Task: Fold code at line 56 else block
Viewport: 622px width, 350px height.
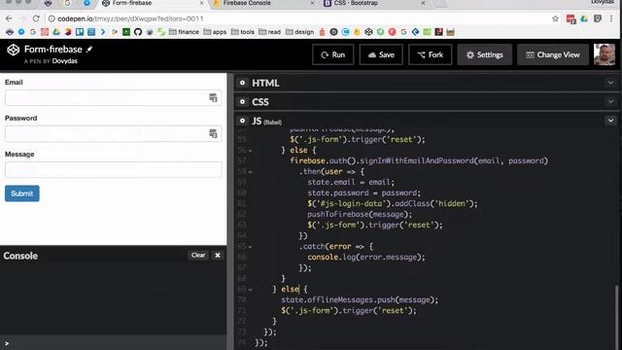Action: tap(251, 151)
